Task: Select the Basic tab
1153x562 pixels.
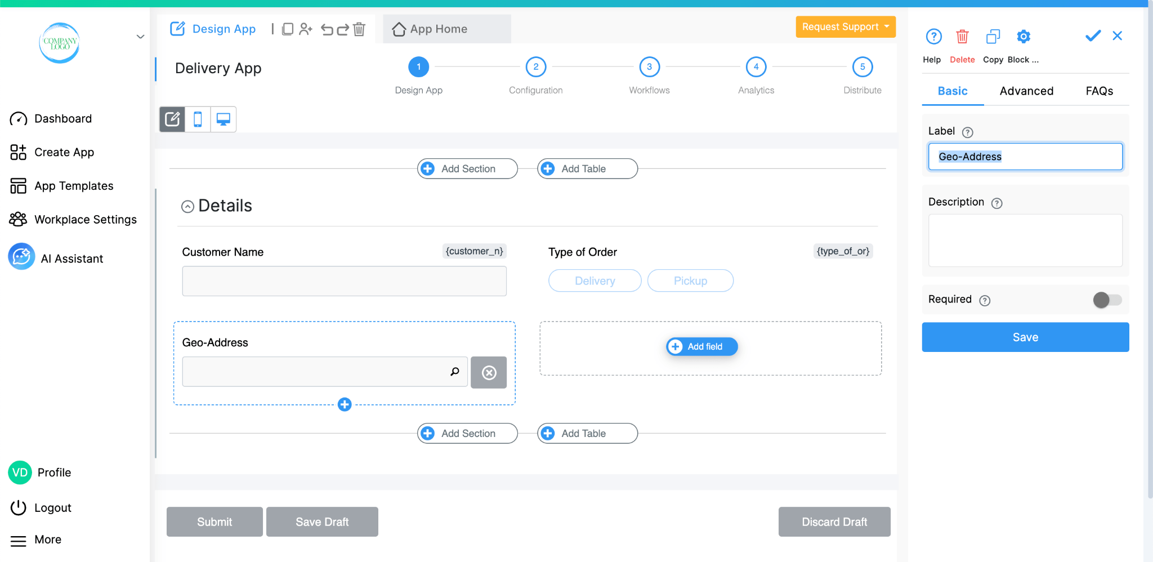Action: pos(952,91)
